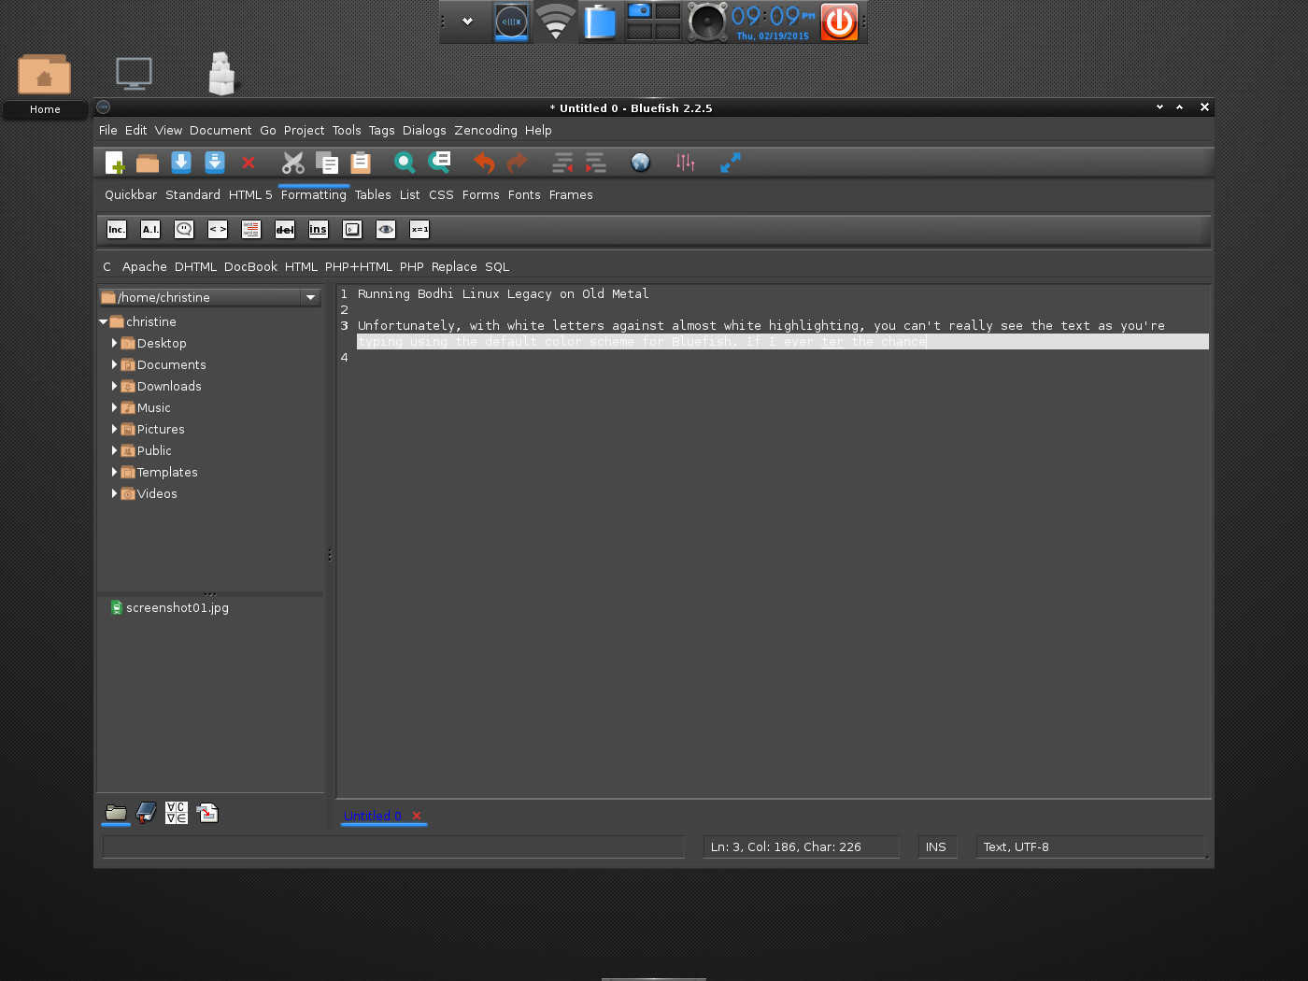Click the eye icon on the Formatting toolbar
The width and height of the screenshot is (1308, 981).
point(386,229)
